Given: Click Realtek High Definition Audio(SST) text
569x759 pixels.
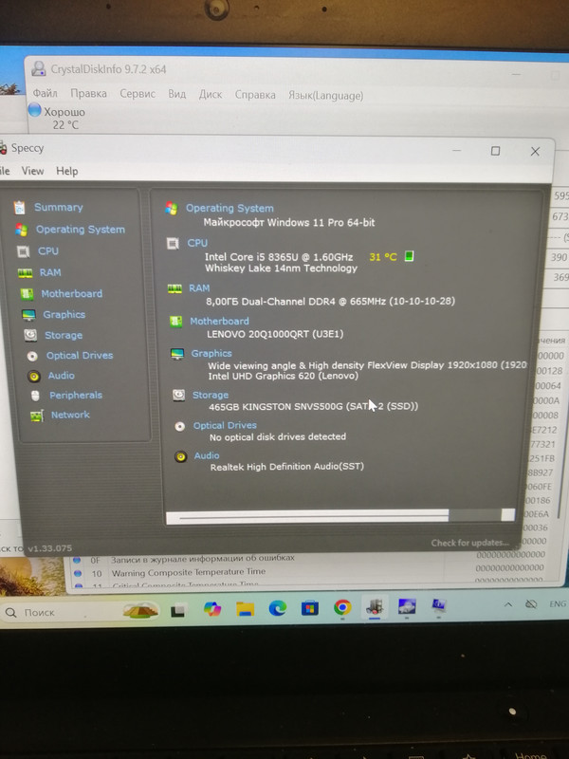Looking at the screenshot, I should point(287,467).
